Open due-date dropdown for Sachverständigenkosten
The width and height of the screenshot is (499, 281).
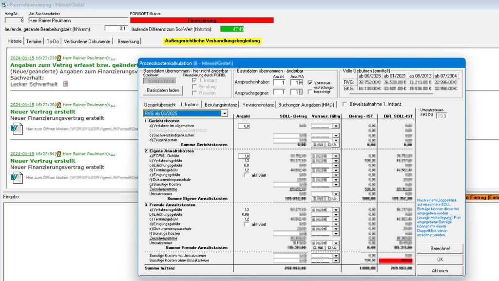(336, 135)
